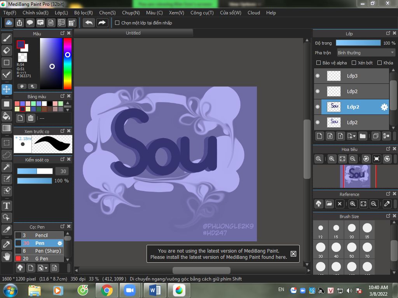The image size is (398, 298).
Task: Click the cloud save icon in top toolbar
Action: point(9,23)
